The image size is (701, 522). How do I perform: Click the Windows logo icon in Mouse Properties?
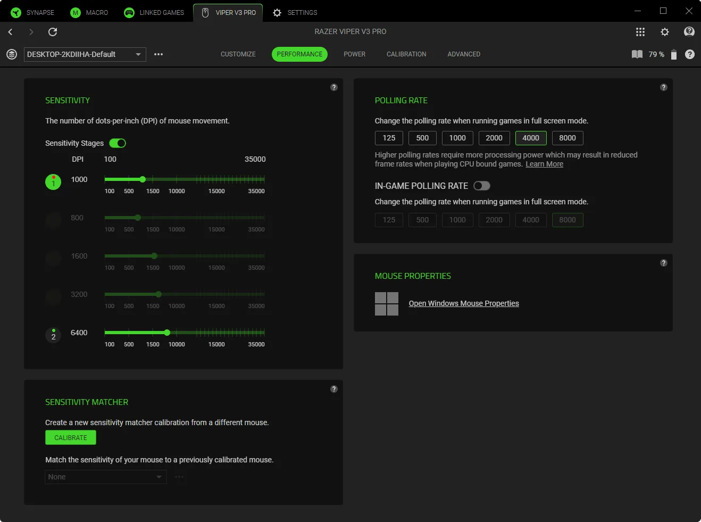[387, 304]
